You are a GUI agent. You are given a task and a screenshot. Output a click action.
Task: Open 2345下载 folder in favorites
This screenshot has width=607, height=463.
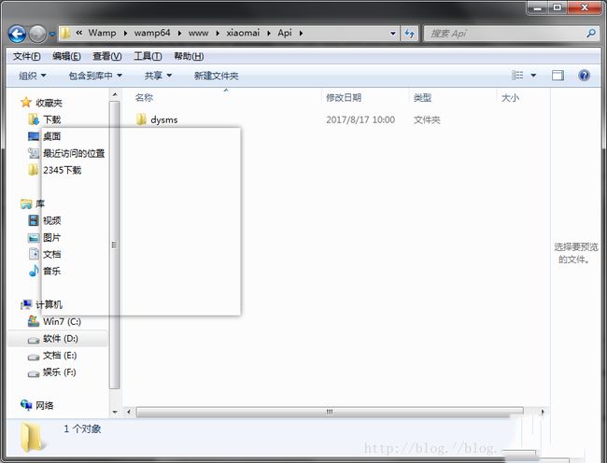(63, 170)
